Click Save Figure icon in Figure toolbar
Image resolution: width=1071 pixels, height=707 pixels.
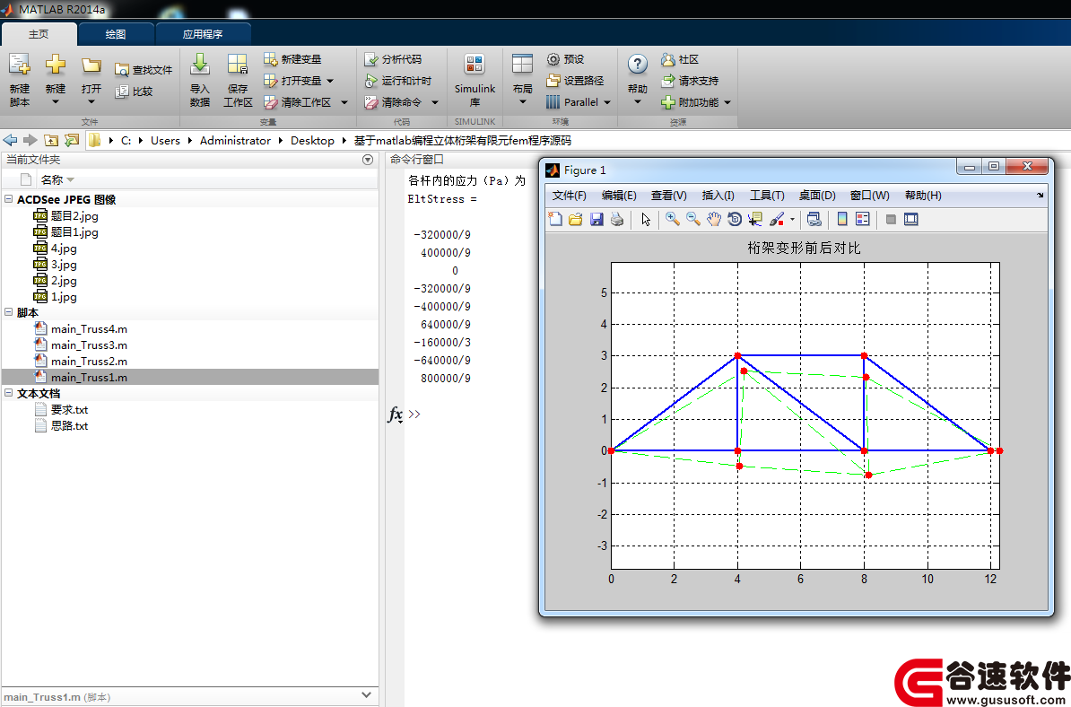point(596,219)
